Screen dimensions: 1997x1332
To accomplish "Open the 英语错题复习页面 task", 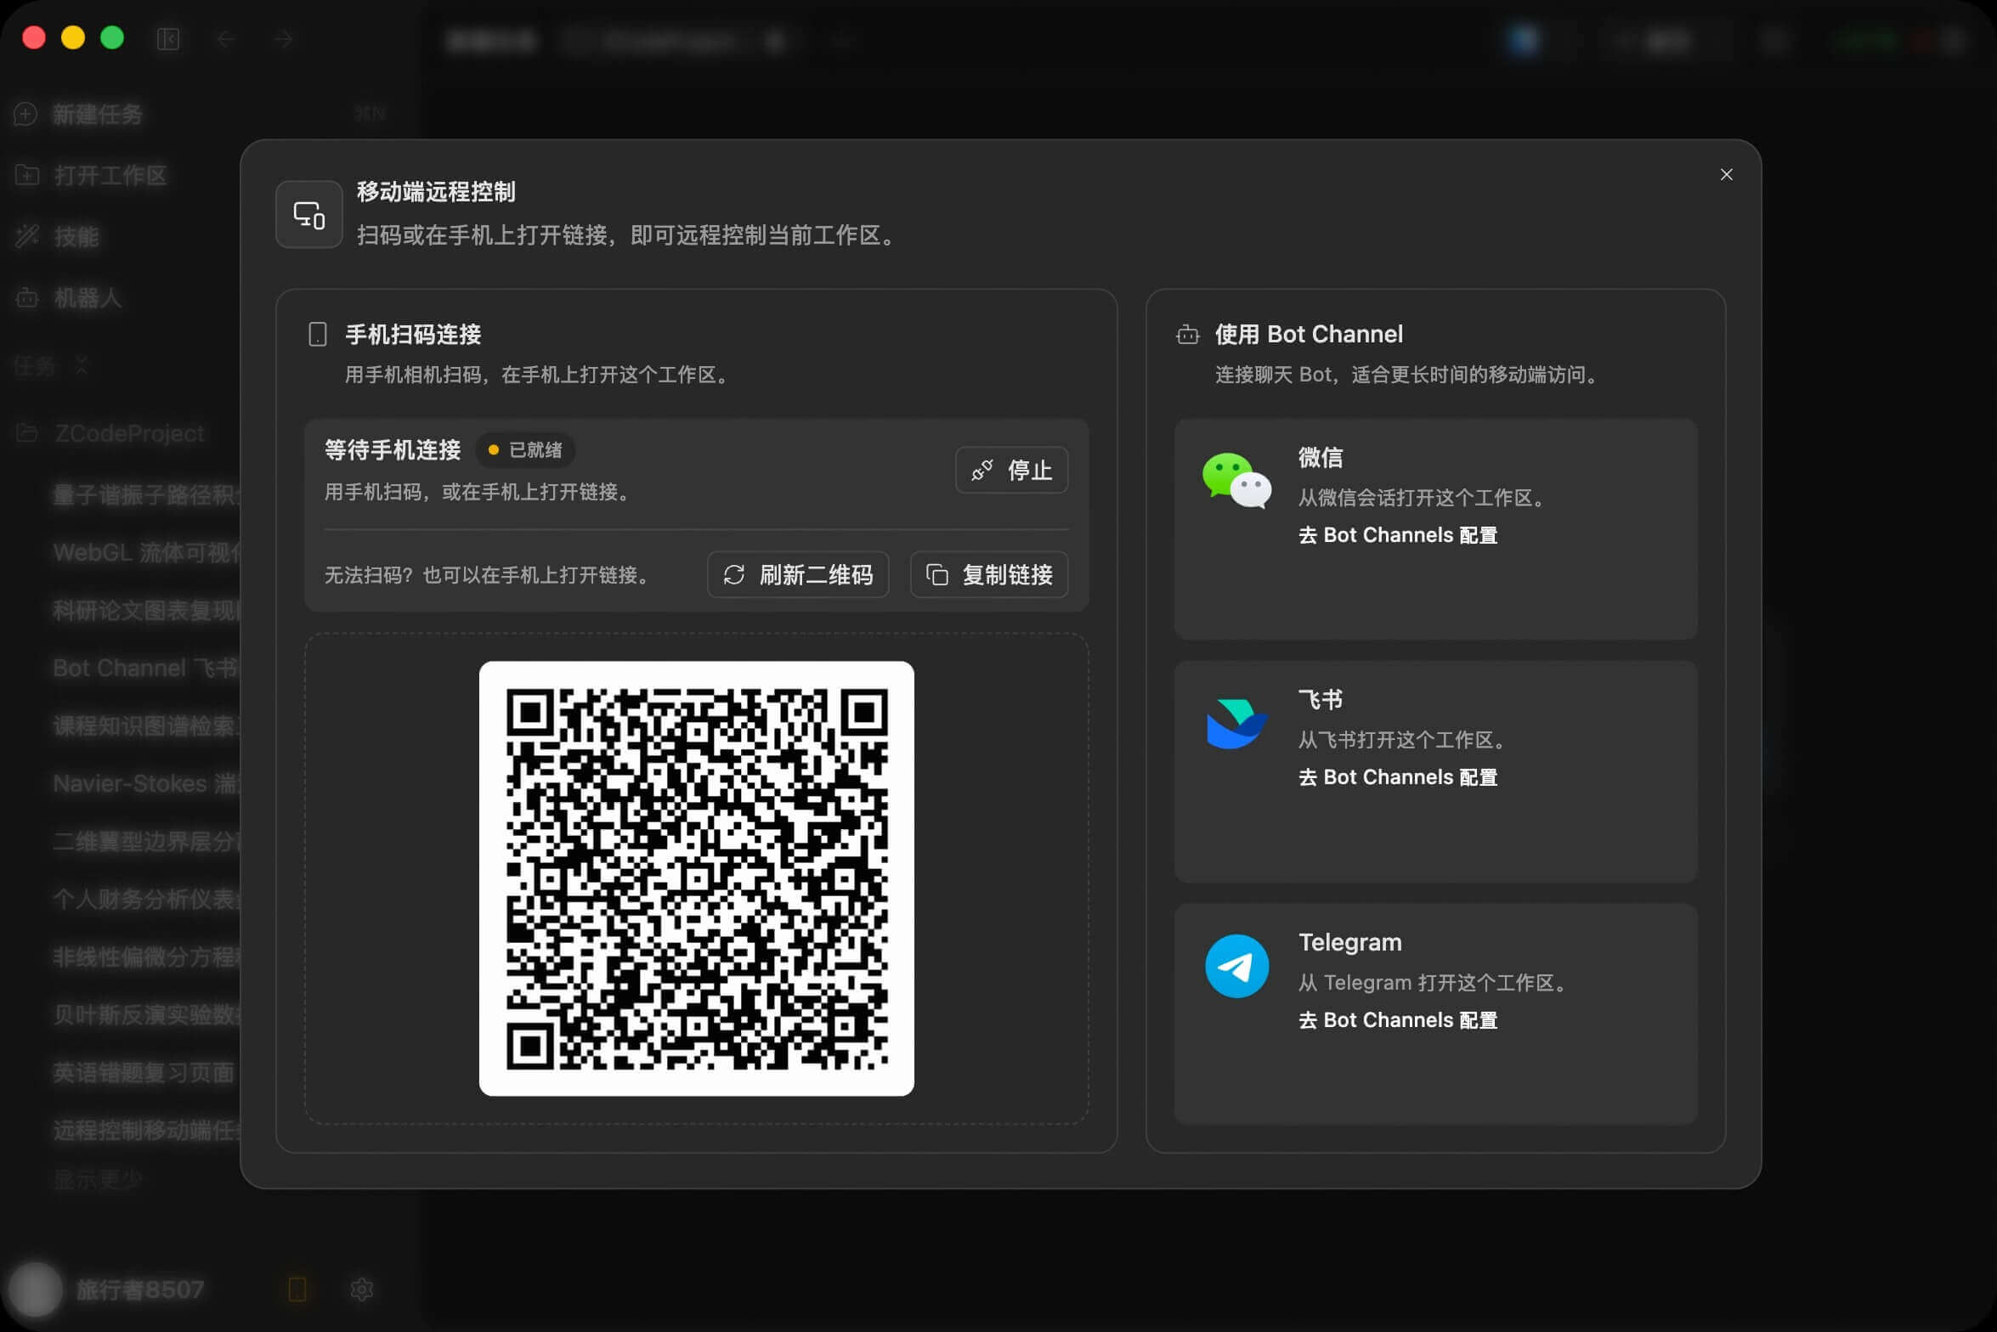I will pos(144,1072).
